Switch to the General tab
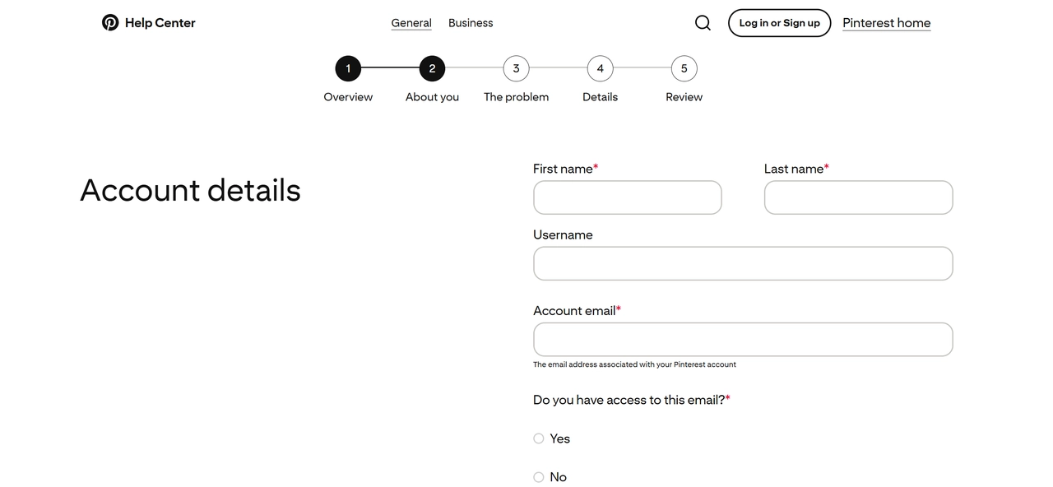Image resolution: width=1053 pixels, height=487 pixels. click(411, 22)
